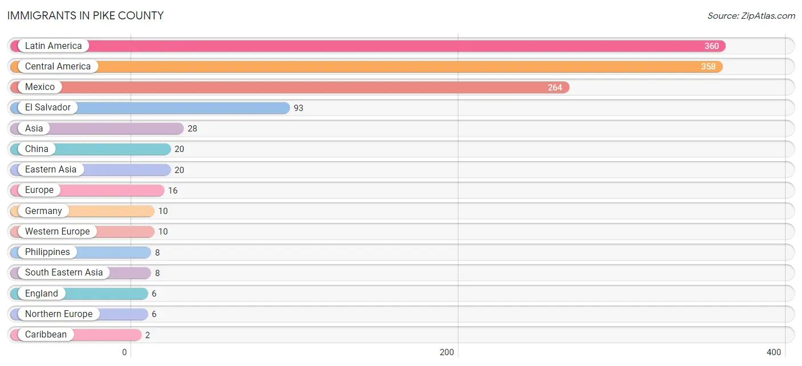Click the 360 value on Latin America bar
The width and height of the screenshot is (802, 366).
[x=711, y=46]
